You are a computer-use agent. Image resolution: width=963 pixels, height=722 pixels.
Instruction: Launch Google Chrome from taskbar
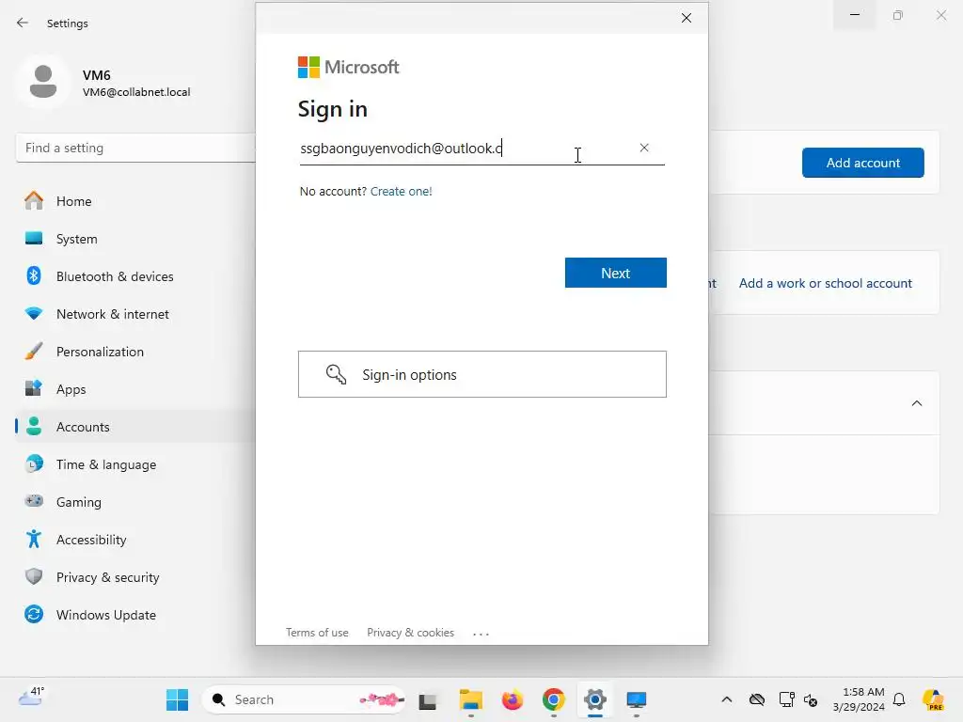click(553, 699)
